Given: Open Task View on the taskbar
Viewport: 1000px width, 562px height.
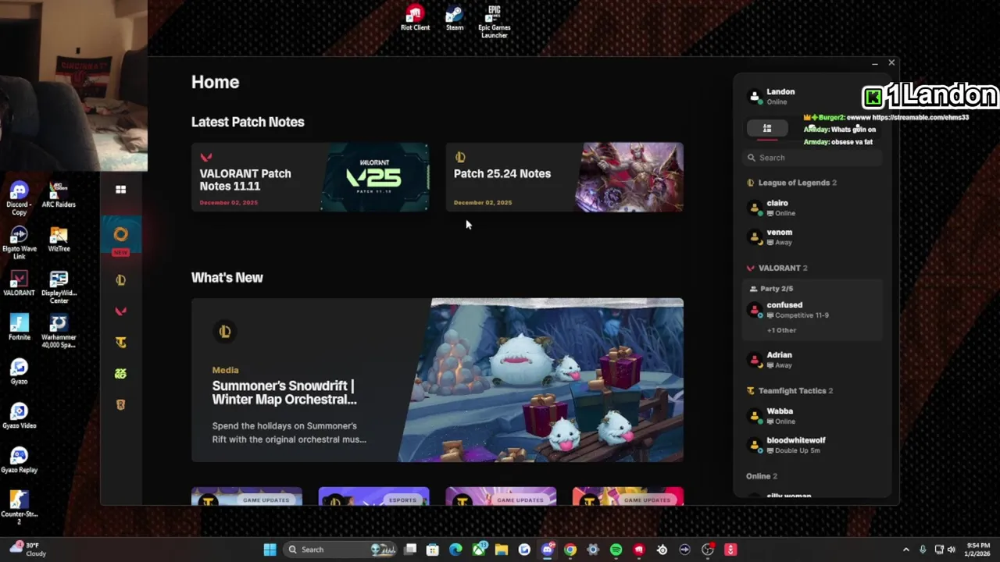Looking at the screenshot, I should (410, 550).
